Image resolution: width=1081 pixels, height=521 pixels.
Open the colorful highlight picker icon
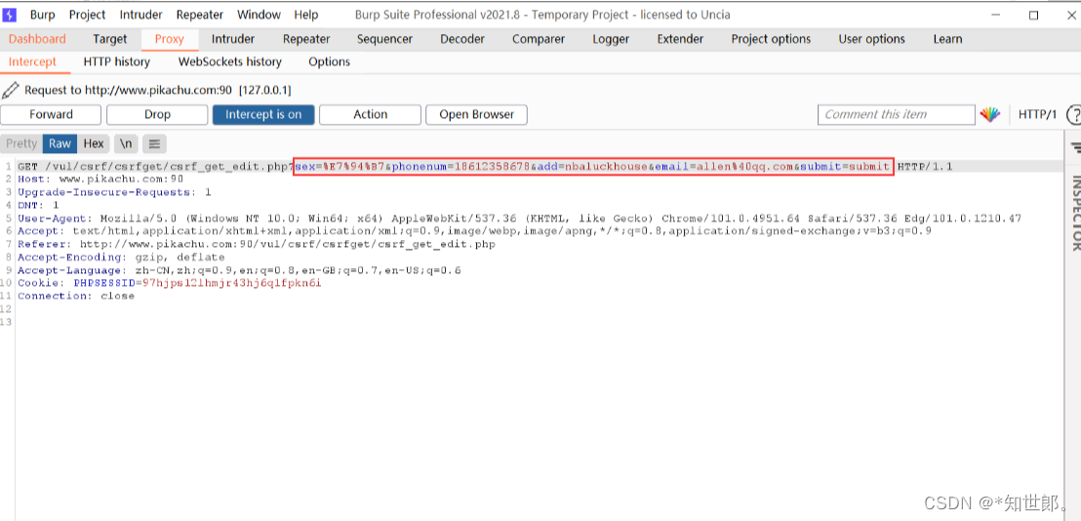pos(990,115)
